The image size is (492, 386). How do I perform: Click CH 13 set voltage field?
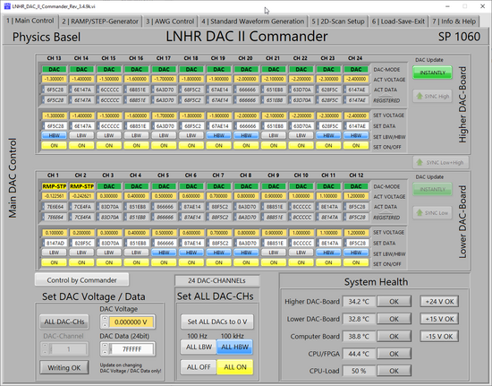click(54, 116)
